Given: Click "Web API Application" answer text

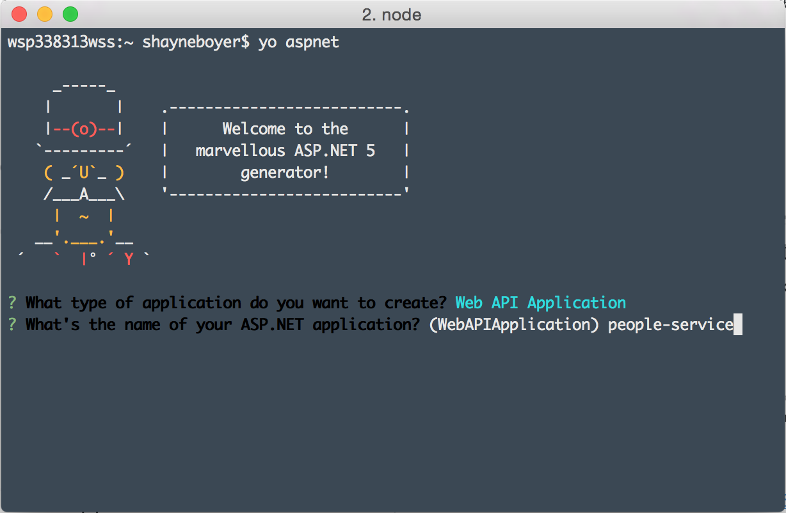Looking at the screenshot, I should (x=541, y=303).
